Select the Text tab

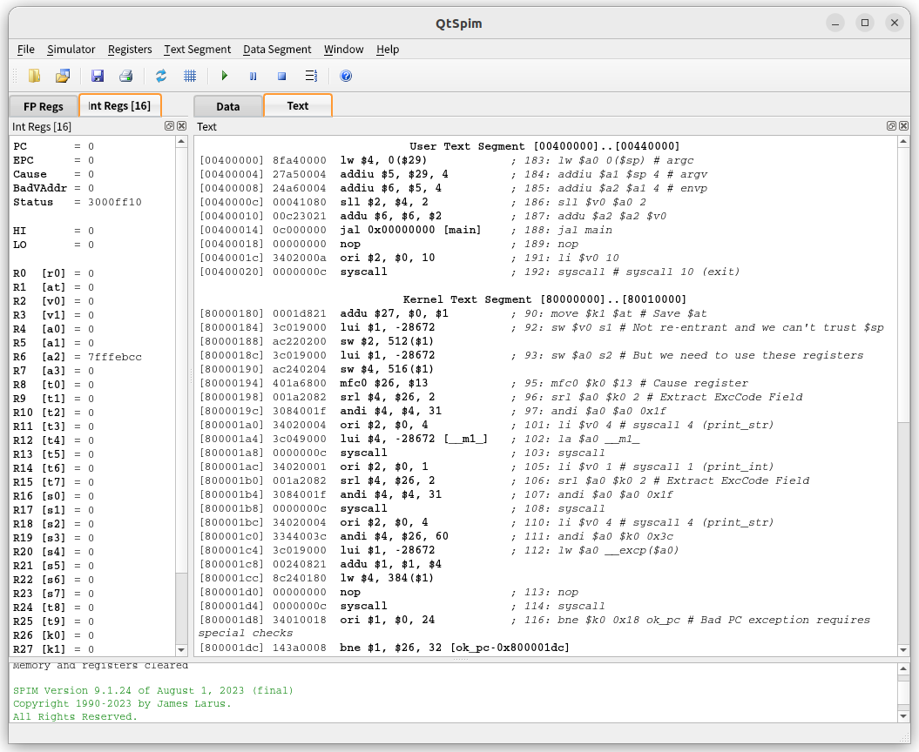coord(298,105)
